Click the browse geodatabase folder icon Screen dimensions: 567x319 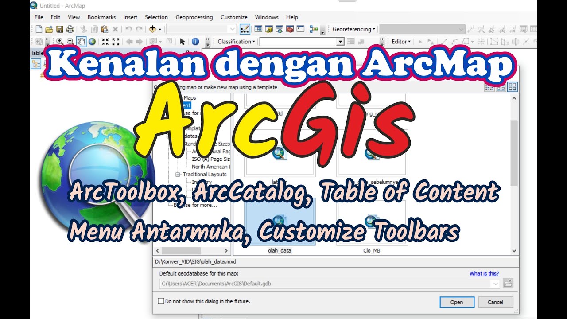click(508, 283)
